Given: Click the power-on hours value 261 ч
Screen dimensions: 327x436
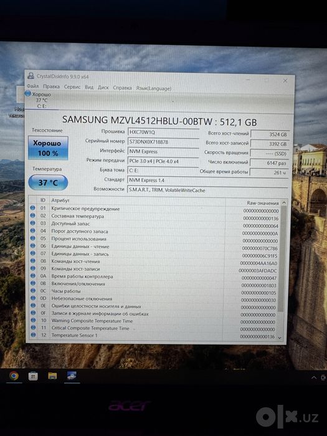Looking at the screenshot, I should pyautogui.click(x=269, y=173).
